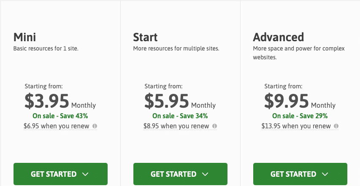Screen dimensions: 360x186
Task: Click info icon beside $6.95 renewal price
Action: 95,126
